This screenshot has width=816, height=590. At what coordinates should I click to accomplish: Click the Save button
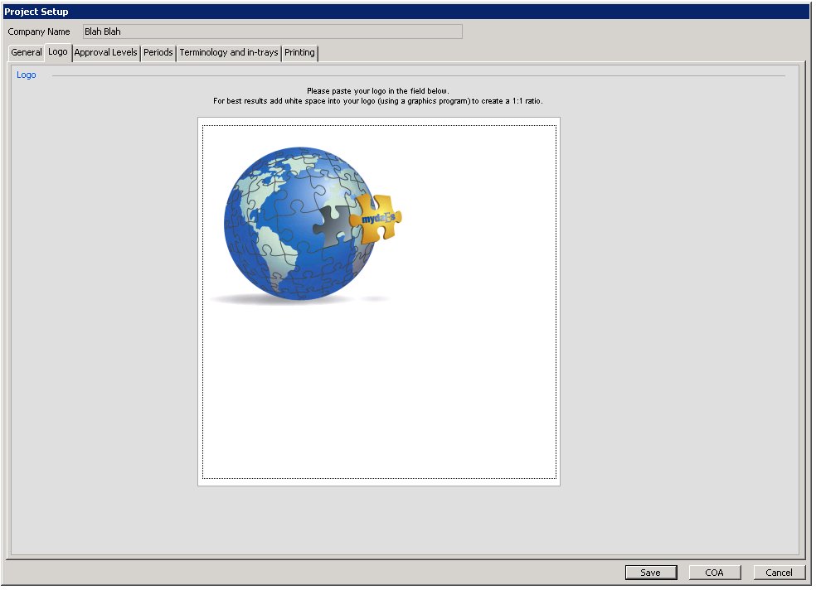pyautogui.click(x=650, y=573)
